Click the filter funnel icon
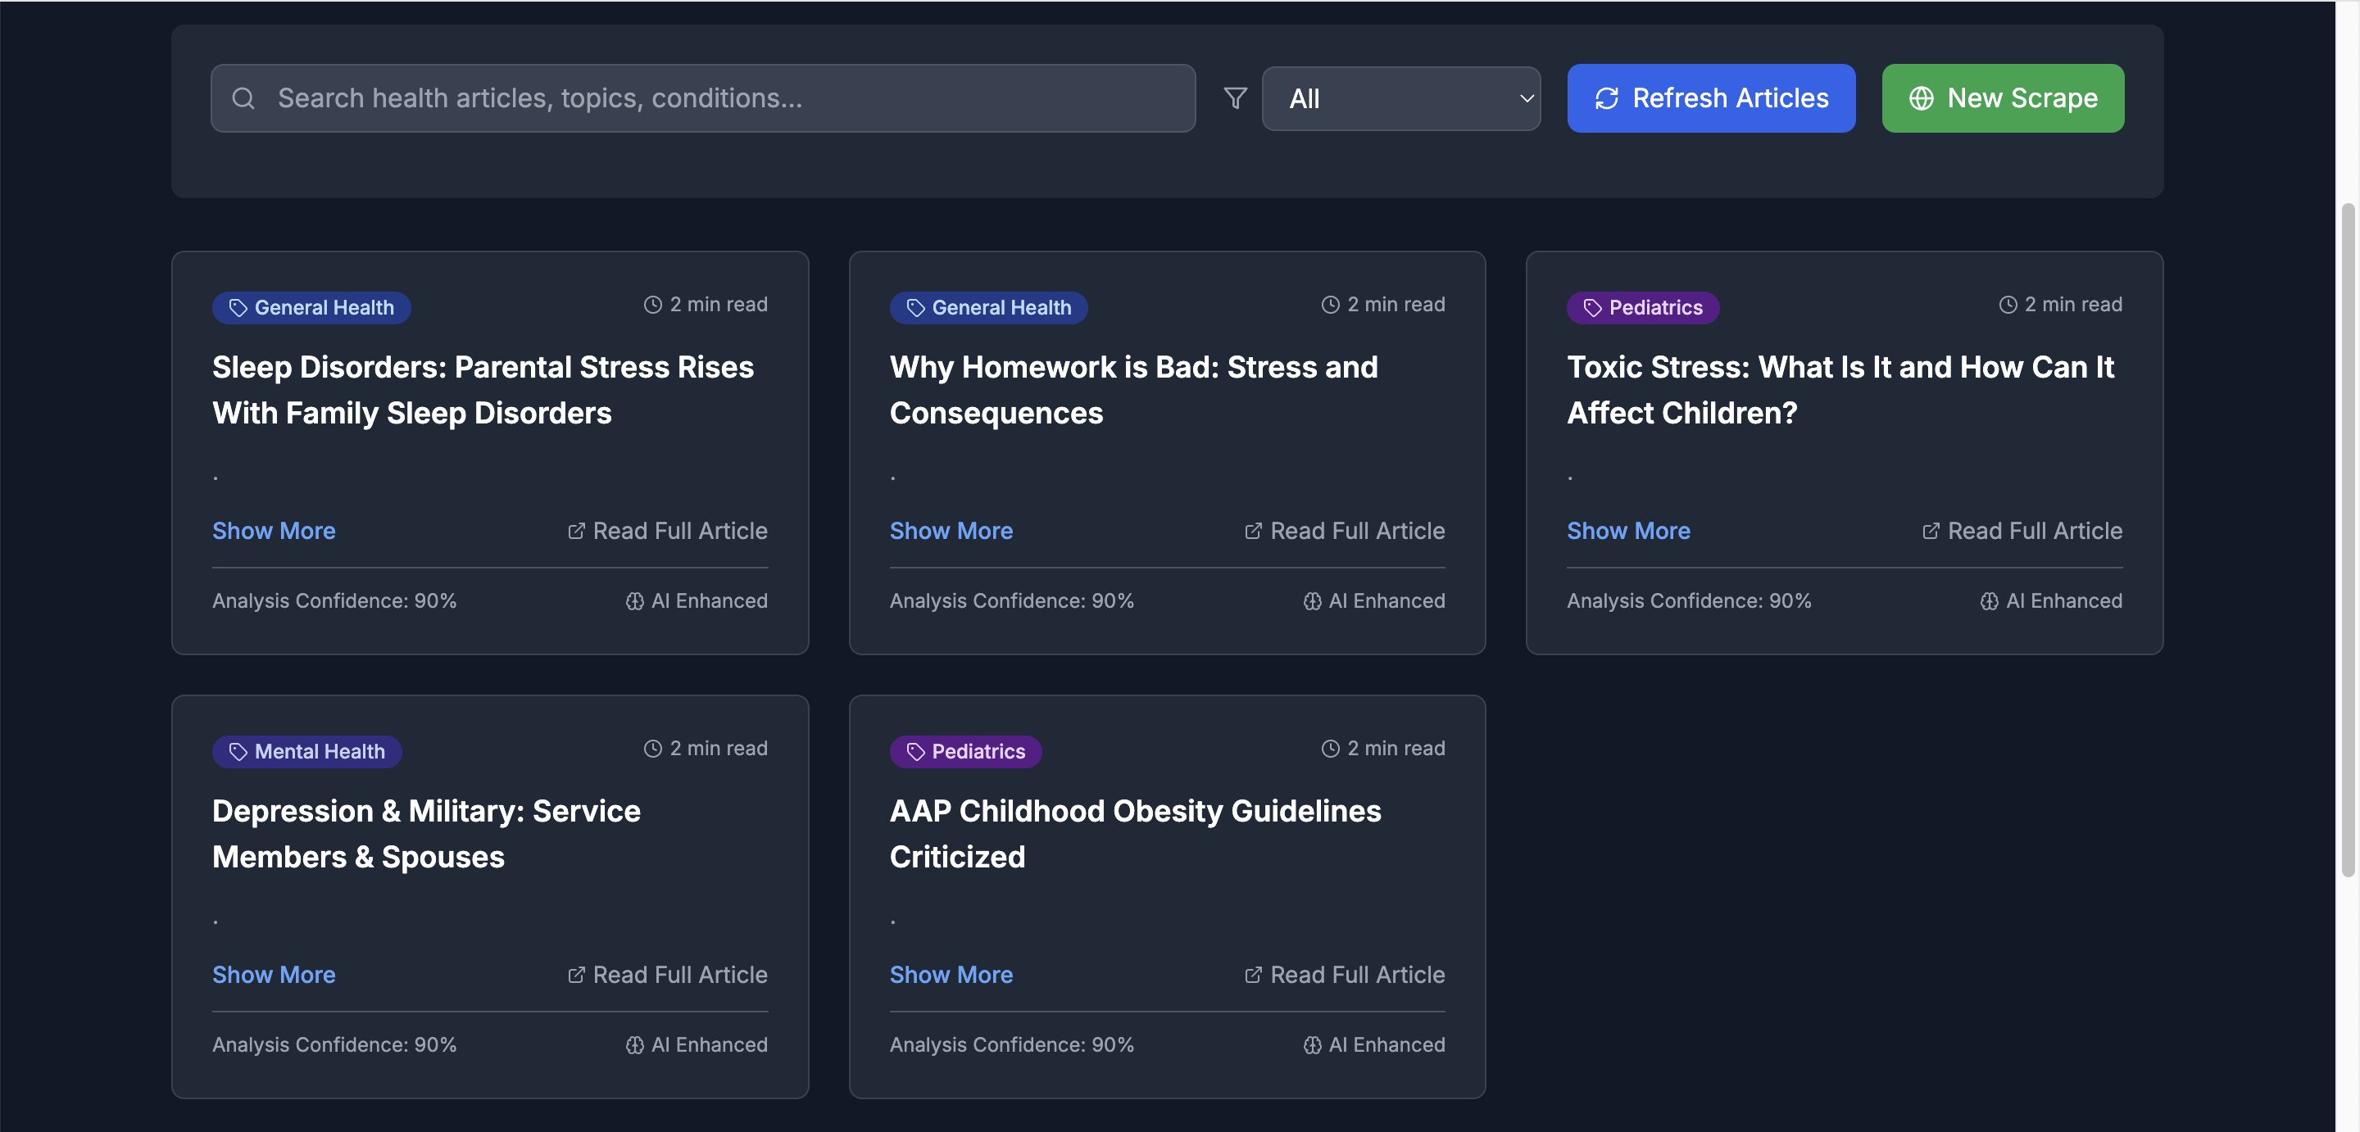Image resolution: width=2360 pixels, height=1132 pixels. (x=1235, y=98)
